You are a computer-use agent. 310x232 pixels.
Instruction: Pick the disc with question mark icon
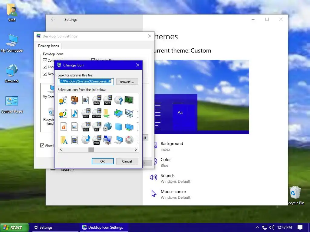(118, 100)
